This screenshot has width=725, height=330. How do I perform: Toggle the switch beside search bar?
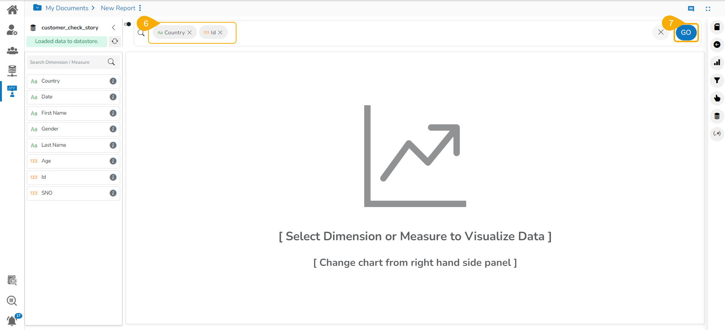tap(128, 24)
